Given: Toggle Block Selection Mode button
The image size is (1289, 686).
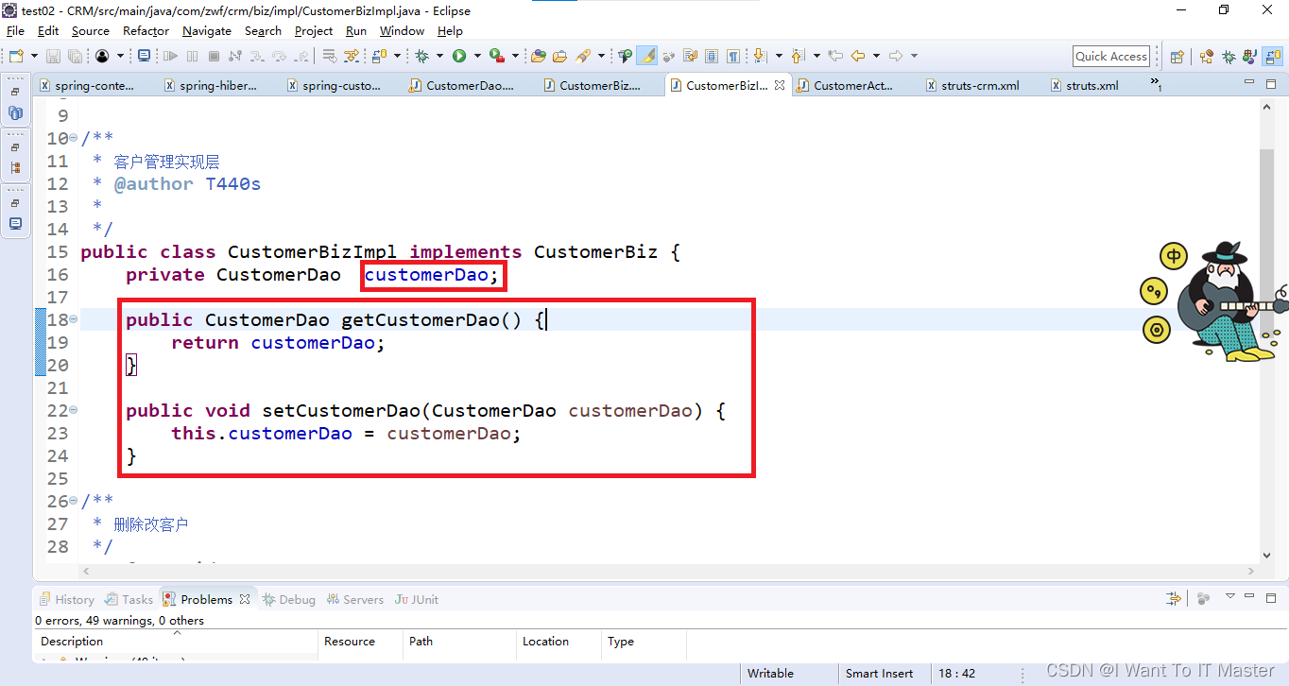Looking at the screenshot, I should click(x=712, y=56).
